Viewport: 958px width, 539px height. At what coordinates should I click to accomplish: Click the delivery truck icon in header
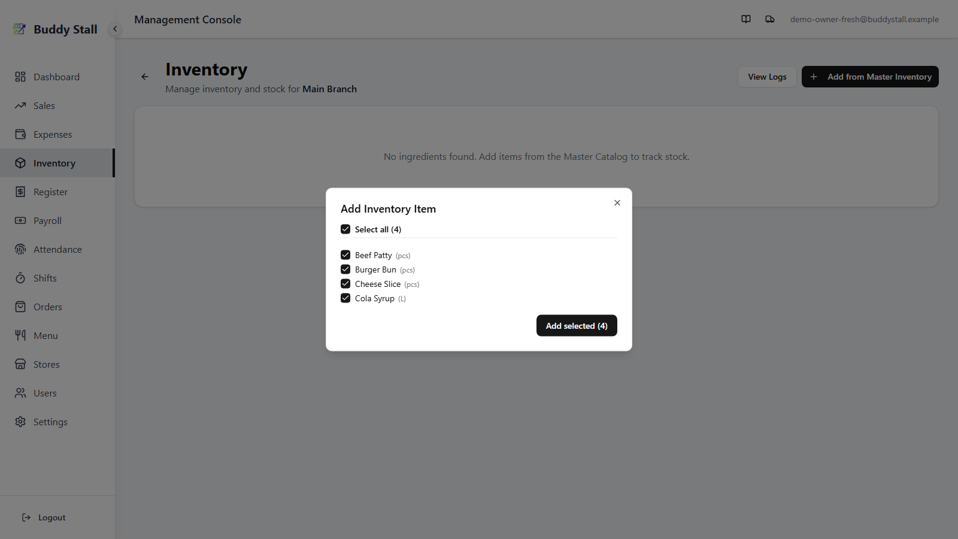[x=770, y=19]
